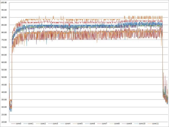Click the core10 legend label
The height and width of the screenshot is (127, 169).
[x=142, y=124]
